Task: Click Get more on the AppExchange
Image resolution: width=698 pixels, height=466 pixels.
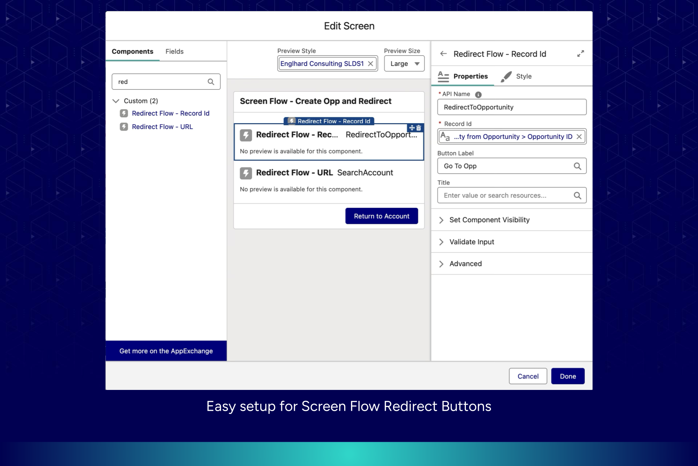Action: [166, 351]
